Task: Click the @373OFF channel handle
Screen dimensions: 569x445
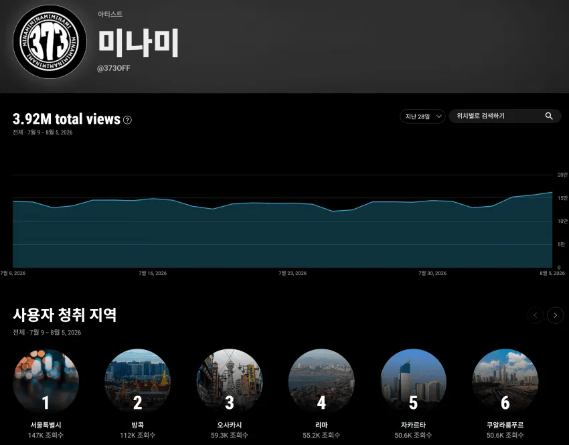Action: [x=114, y=68]
